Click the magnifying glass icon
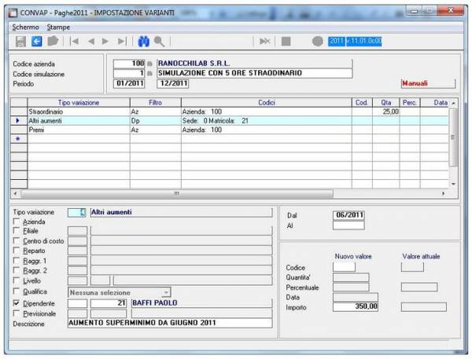This screenshot has width=472, height=359. click(x=159, y=42)
